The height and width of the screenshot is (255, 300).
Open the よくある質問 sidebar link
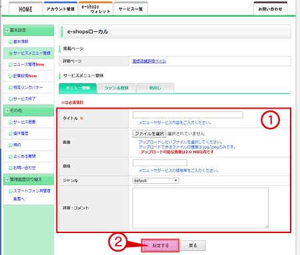(24, 156)
